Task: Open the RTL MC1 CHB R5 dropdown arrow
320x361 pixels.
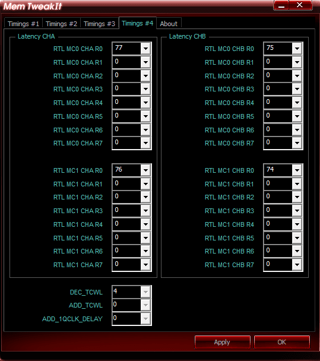Action: tap(297, 238)
